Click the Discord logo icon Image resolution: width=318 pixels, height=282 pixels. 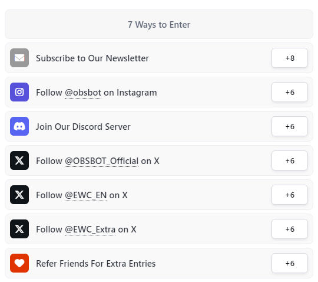pos(19,126)
